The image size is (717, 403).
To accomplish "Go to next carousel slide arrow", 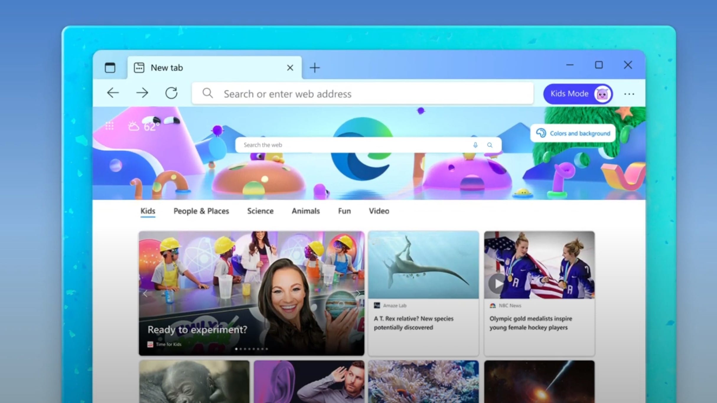I will pyautogui.click(x=358, y=293).
